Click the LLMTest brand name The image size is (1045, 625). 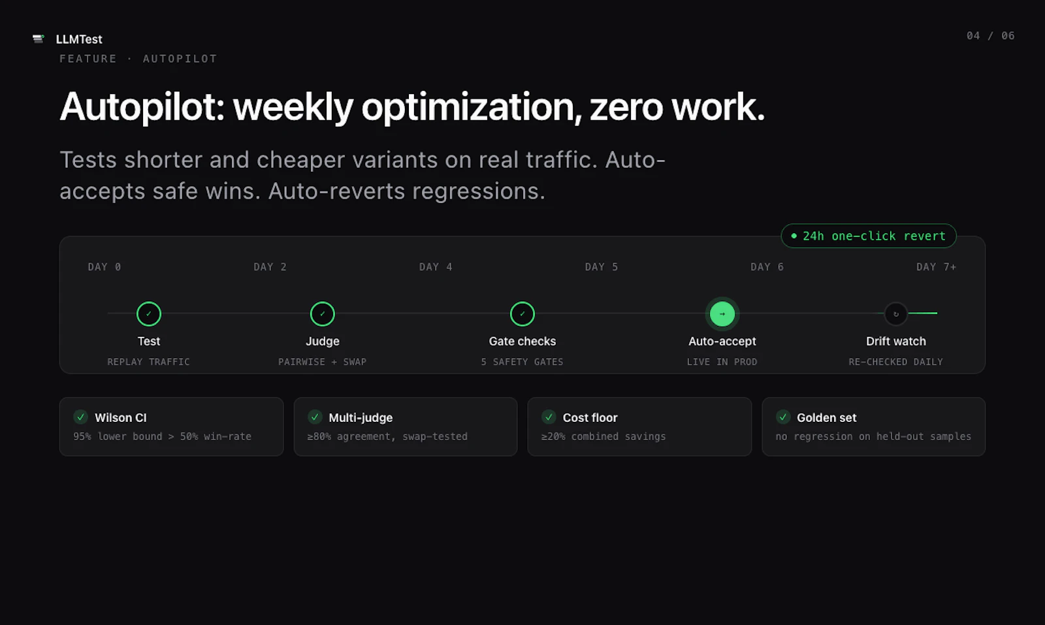[x=79, y=39]
